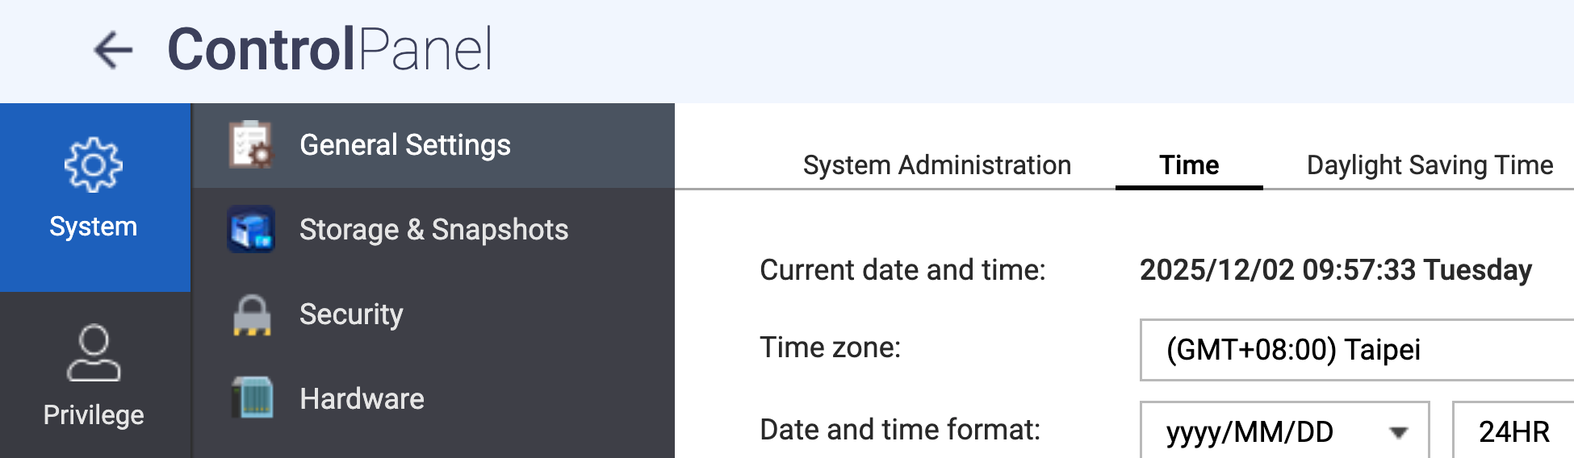Click the System category label
The height and width of the screenshot is (458, 1574).
click(x=94, y=227)
